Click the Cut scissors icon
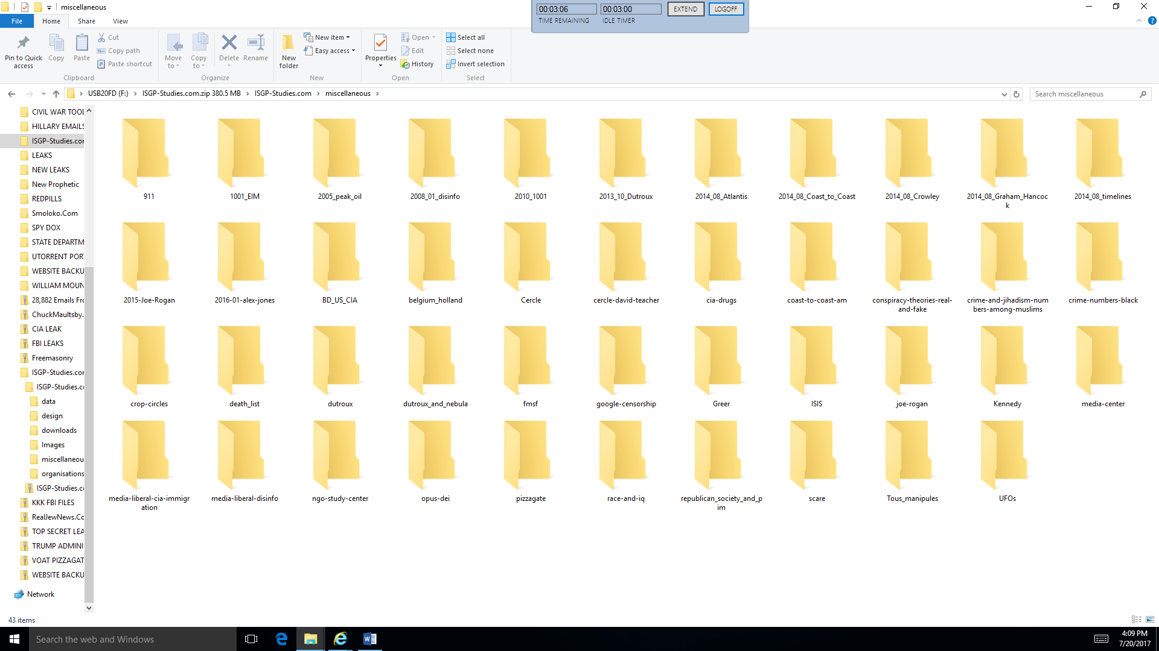Image resolution: width=1159 pixels, height=651 pixels. coord(101,37)
